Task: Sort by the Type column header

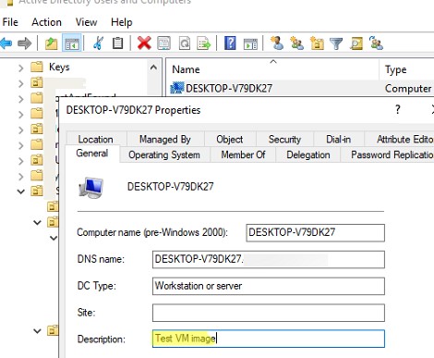Action: pos(406,69)
